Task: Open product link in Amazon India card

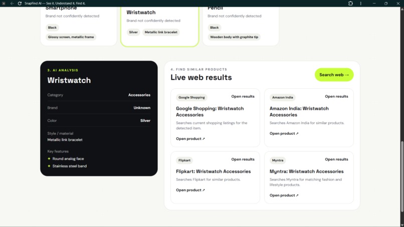Action: pyautogui.click(x=284, y=133)
